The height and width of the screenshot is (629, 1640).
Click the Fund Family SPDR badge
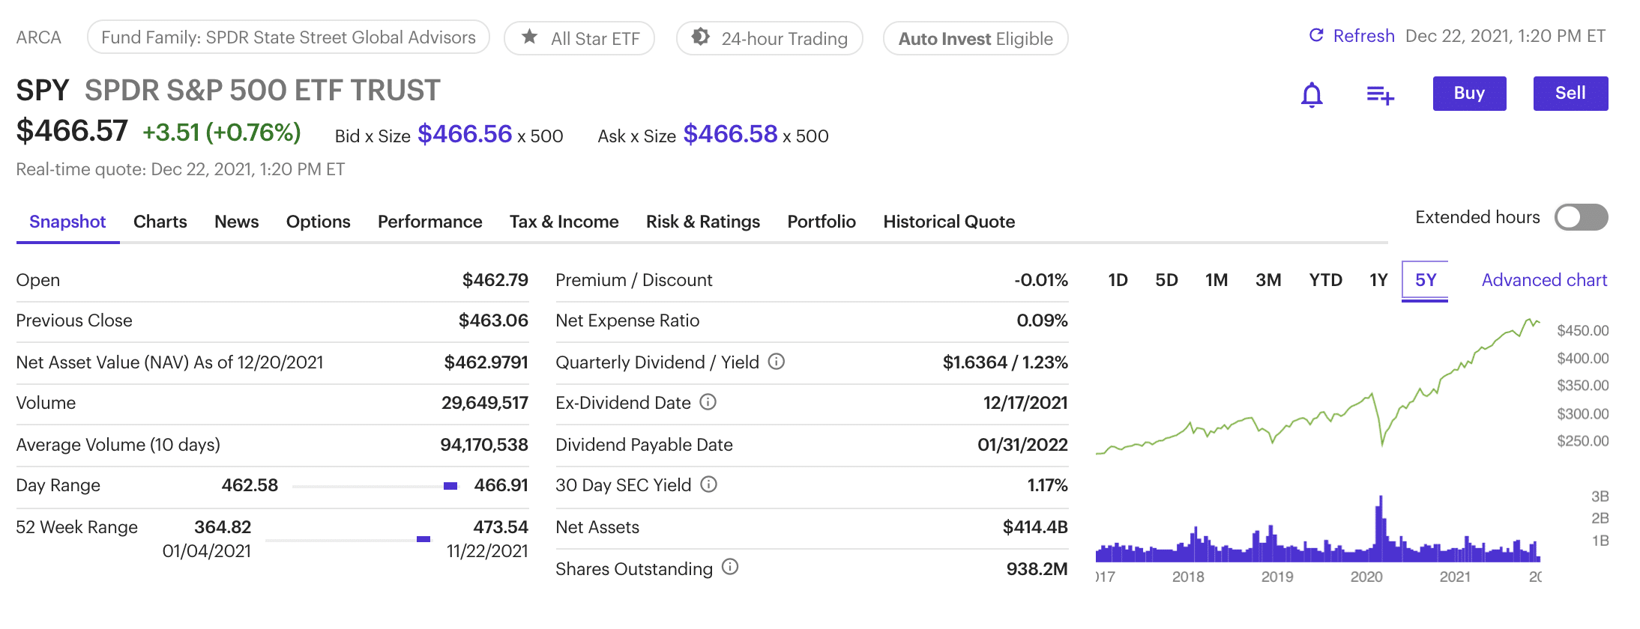point(289,37)
